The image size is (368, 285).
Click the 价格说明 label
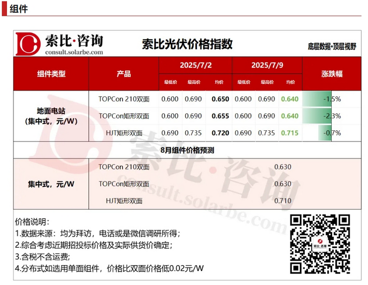[32, 222]
